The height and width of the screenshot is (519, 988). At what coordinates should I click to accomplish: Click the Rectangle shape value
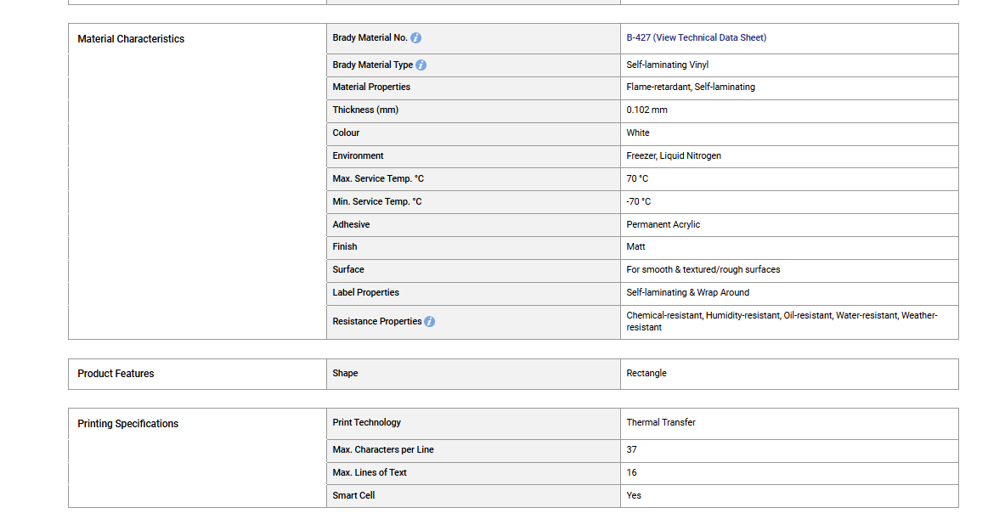pyautogui.click(x=646, y=373)
